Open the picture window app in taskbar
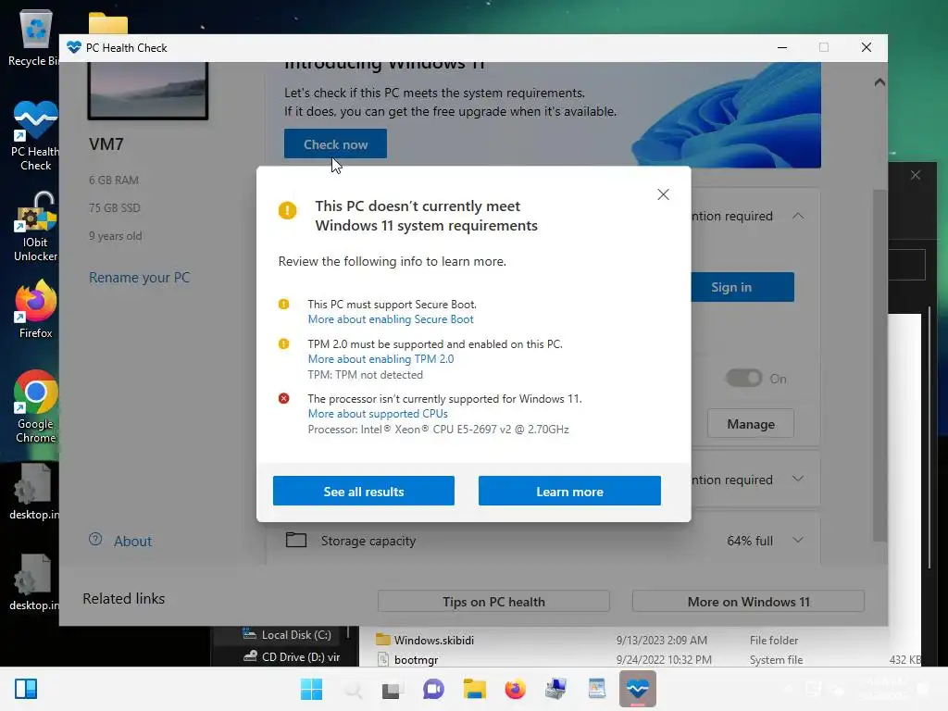 (597, 689)
